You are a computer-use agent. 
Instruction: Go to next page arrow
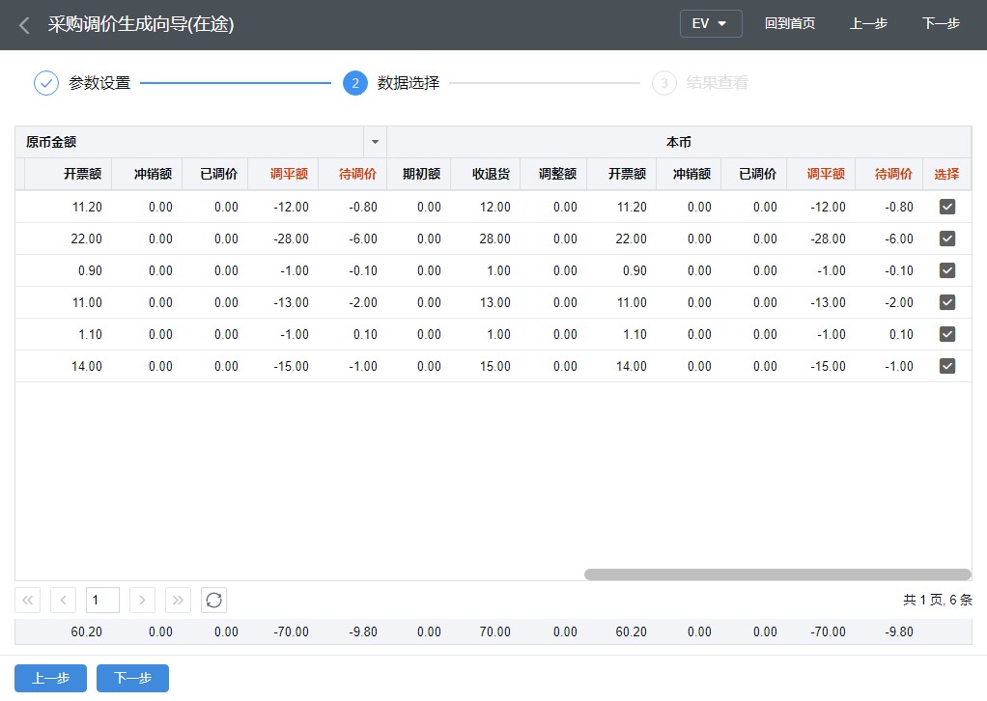click(142, 601)
